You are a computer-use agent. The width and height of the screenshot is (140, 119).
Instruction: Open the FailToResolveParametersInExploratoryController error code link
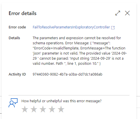pyautogui.click(x=71, y=27)
